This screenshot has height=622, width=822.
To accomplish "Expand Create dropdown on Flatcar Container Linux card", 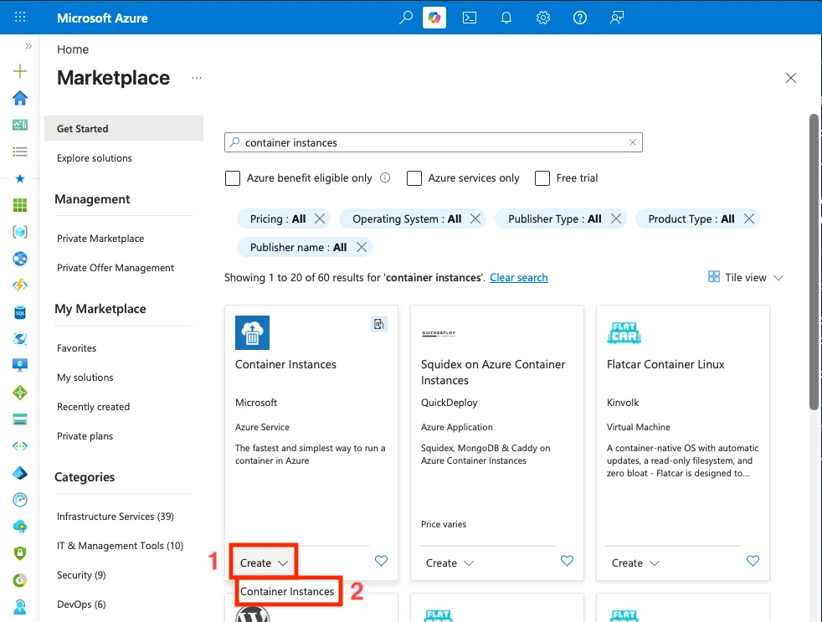I will 635,563.
